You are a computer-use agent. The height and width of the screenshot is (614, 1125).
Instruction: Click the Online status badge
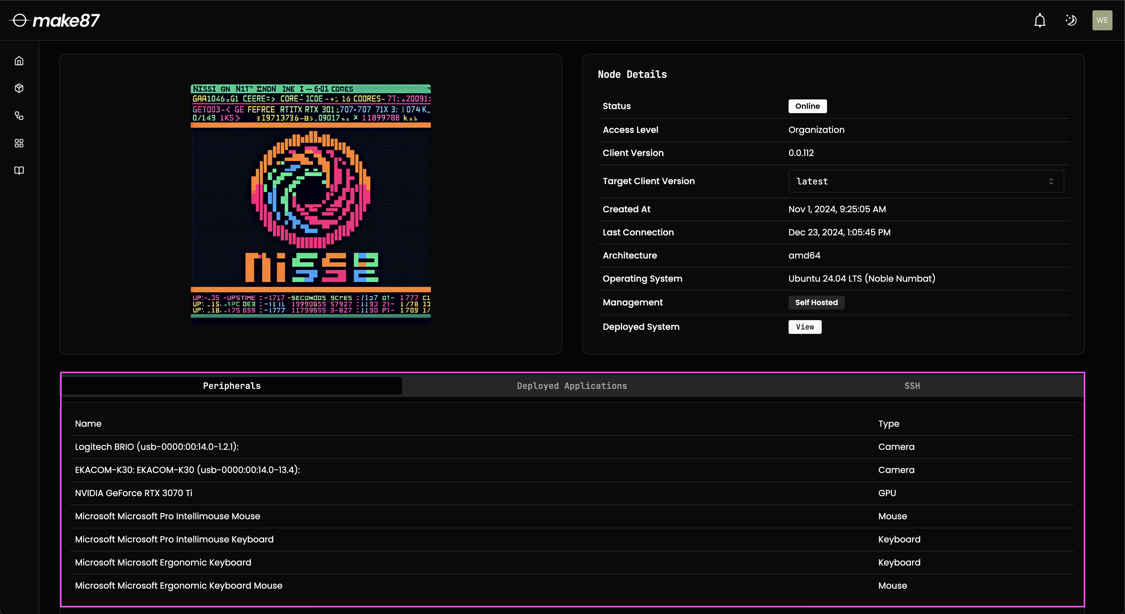[x=807, y=106]
